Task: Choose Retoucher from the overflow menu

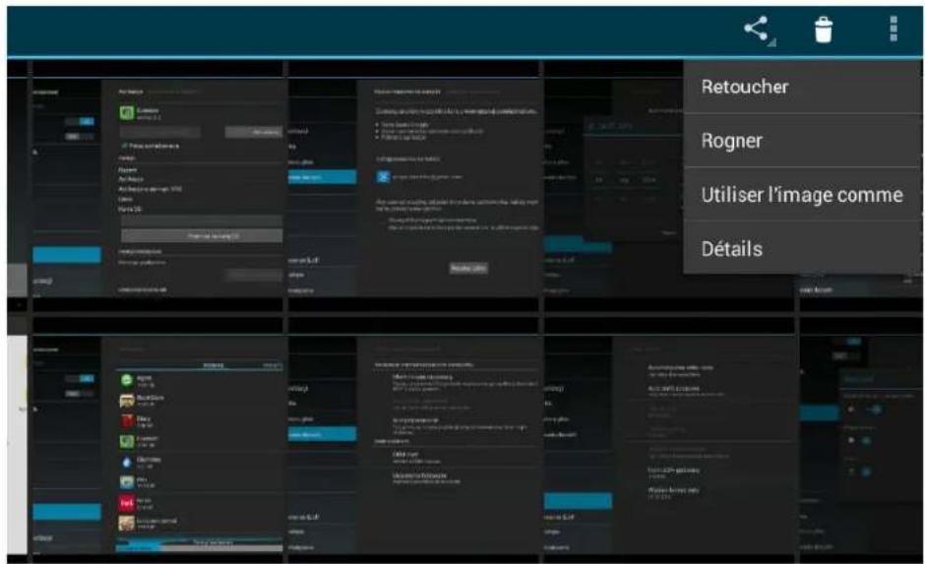Action: 803,87
